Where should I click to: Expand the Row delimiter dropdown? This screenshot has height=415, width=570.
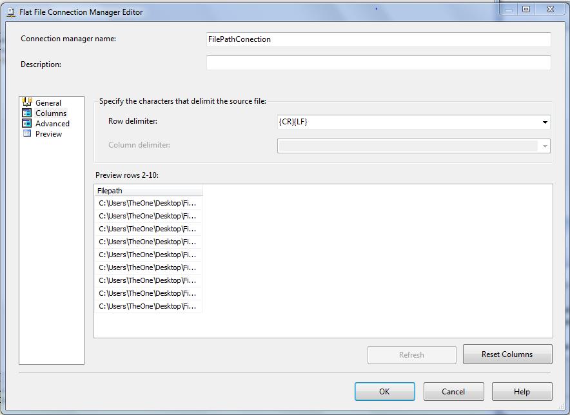coord(545,122)
